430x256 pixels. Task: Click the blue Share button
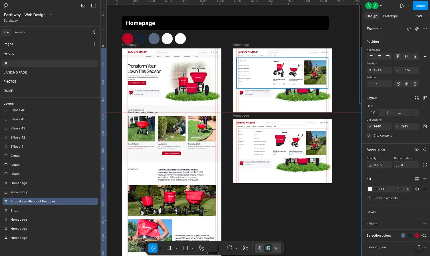click(x=420, y=5)
